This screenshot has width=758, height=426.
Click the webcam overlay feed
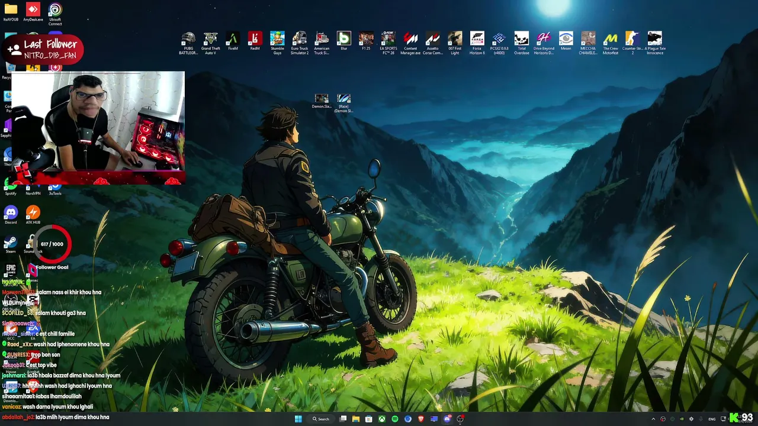click(x=98, y=128)
